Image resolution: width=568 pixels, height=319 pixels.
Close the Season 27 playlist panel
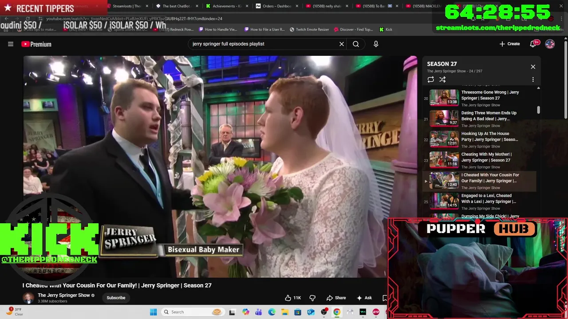[533, 67]
